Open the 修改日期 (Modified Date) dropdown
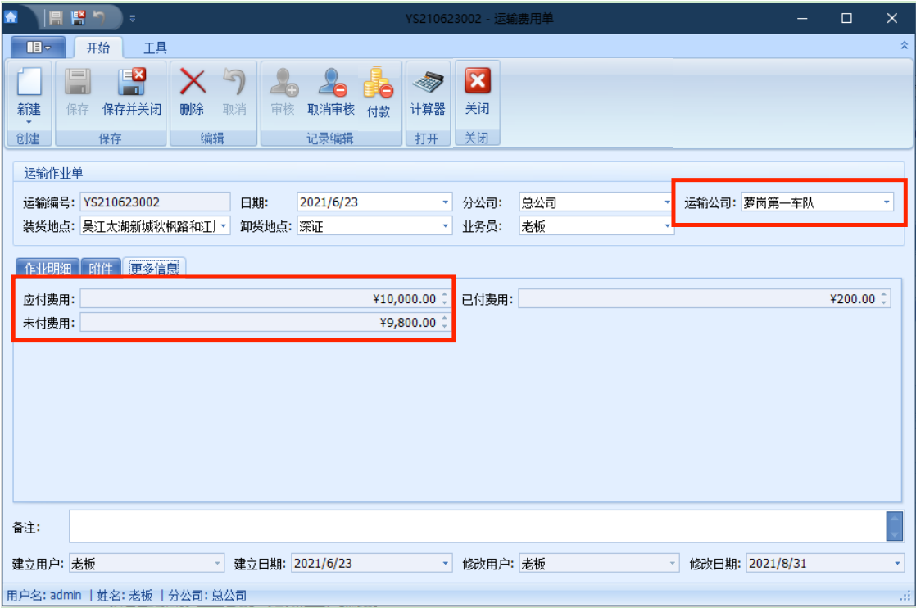The image size is (916, 608). 896,563
